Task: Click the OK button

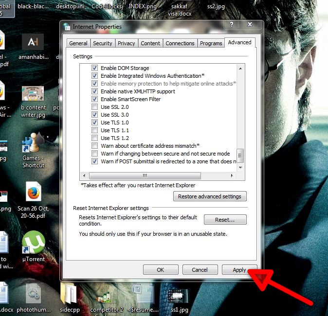Action: click(x=161, y=270)
